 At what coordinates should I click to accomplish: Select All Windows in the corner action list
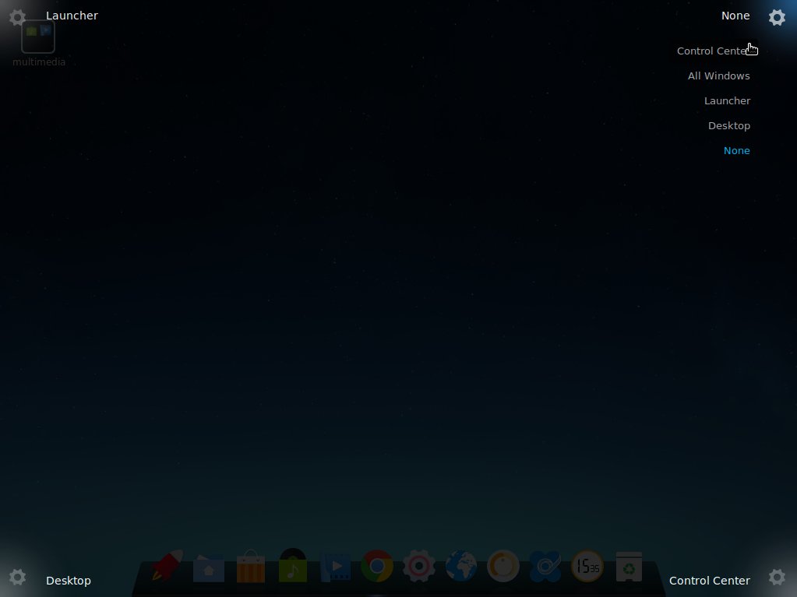click(719, 76)
